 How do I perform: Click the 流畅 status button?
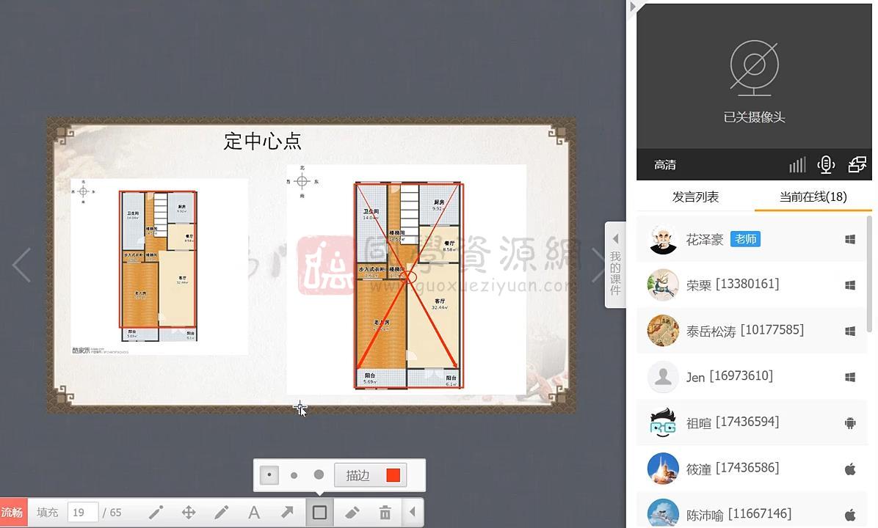(12, 513)
